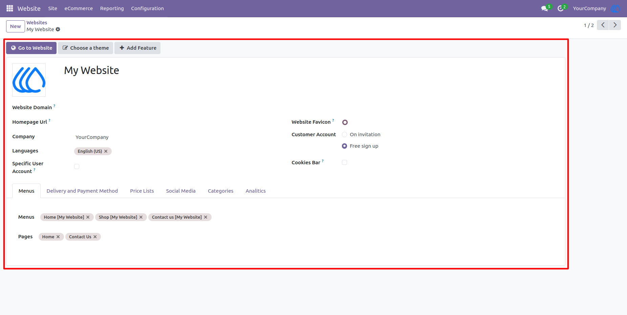Click the website logo image
The width and height of the screenshot is (627, 315).
pos(29,80)
